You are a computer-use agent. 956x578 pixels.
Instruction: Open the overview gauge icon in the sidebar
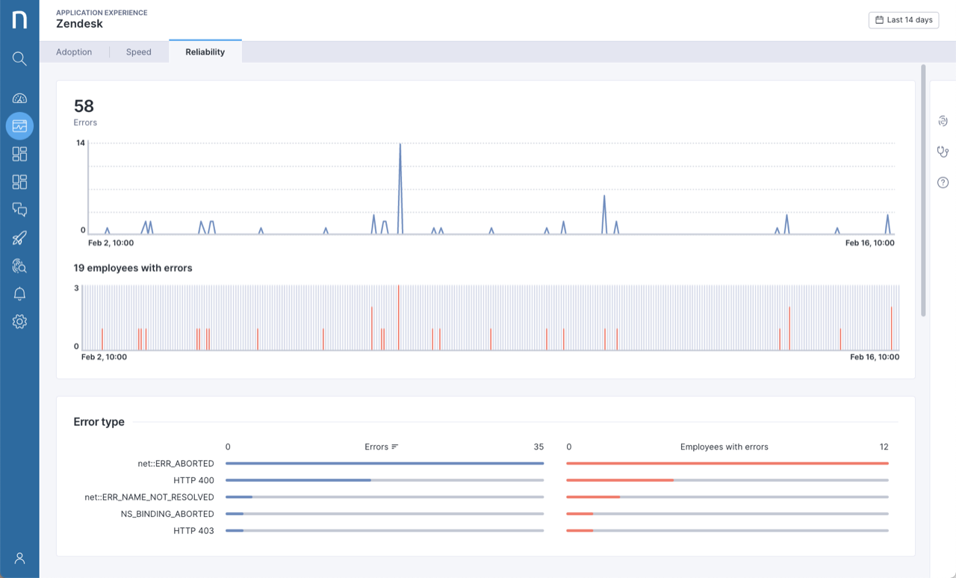click(x=19, y=97)
